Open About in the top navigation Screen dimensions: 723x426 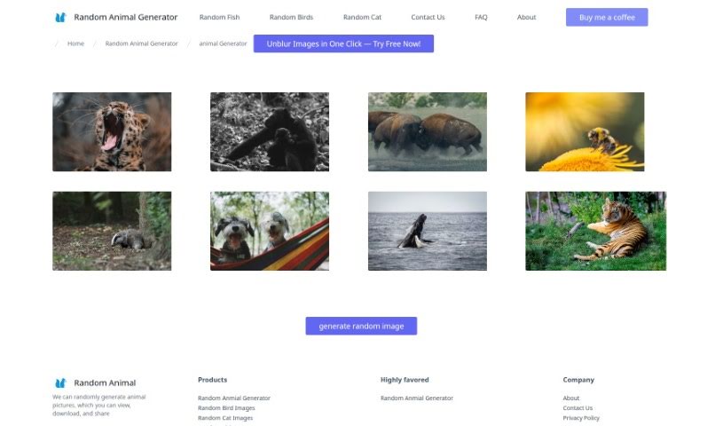526,17
